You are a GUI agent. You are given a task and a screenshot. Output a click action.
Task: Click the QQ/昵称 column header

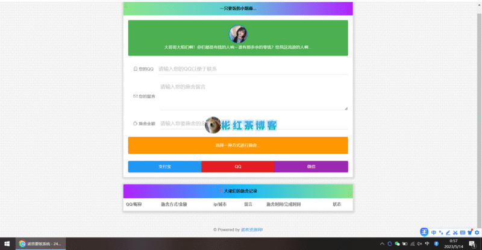[134, 204]
